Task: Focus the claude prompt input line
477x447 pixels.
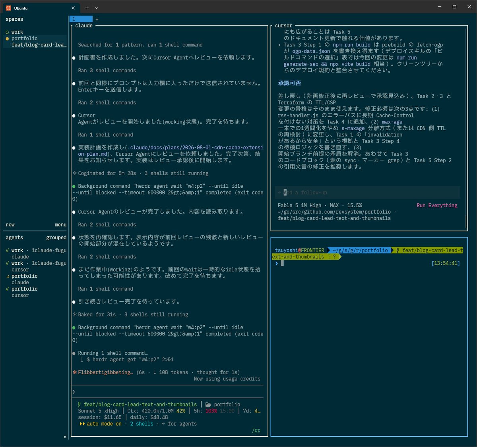Action: (168, 392)
